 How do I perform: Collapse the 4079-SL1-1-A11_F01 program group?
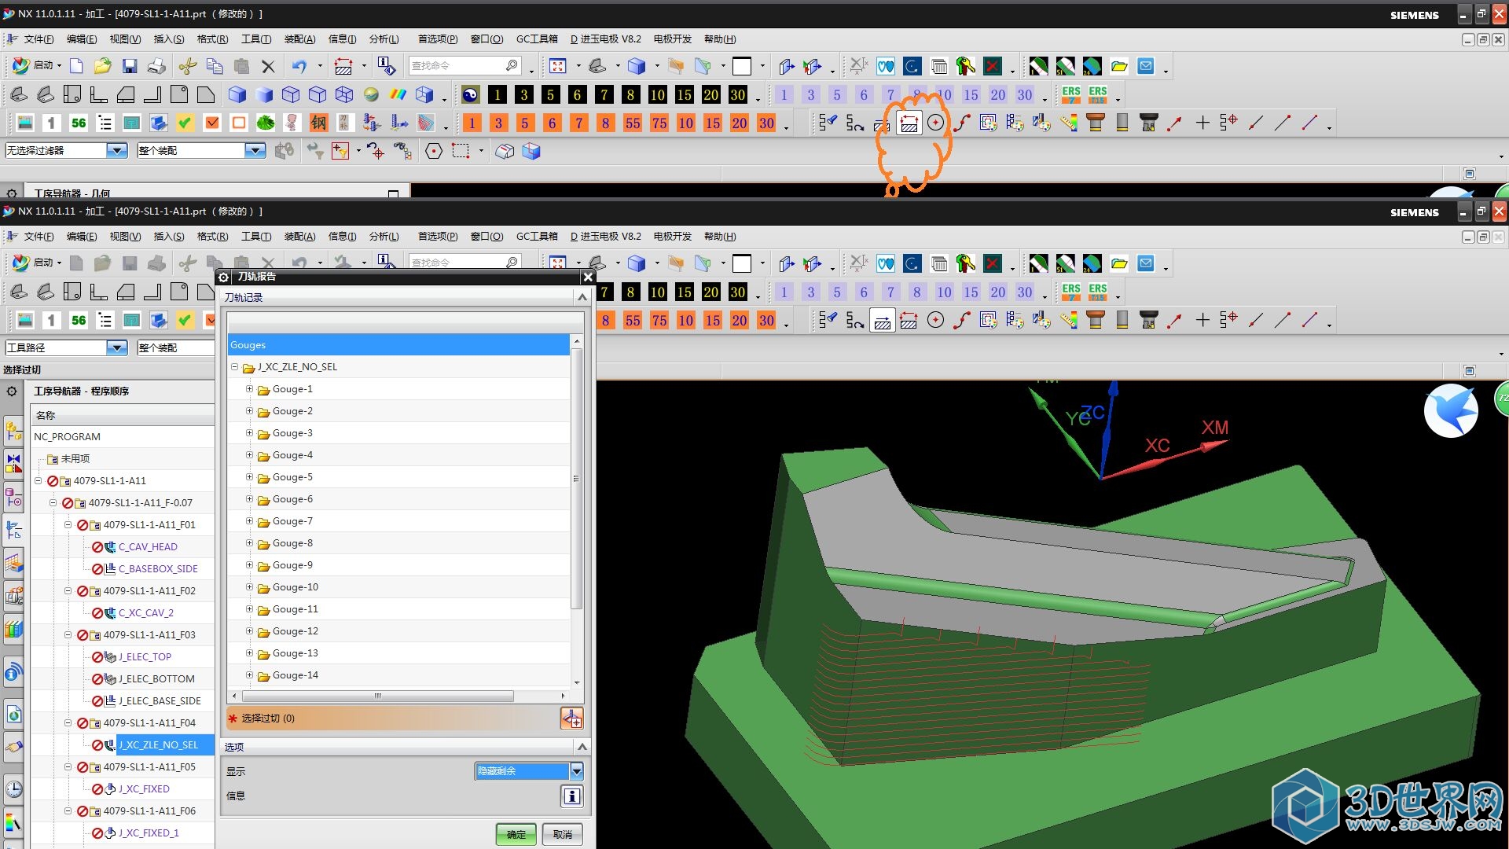pos(68,524)
